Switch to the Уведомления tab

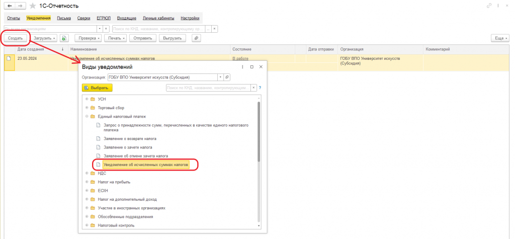click(x=38, y=18)
